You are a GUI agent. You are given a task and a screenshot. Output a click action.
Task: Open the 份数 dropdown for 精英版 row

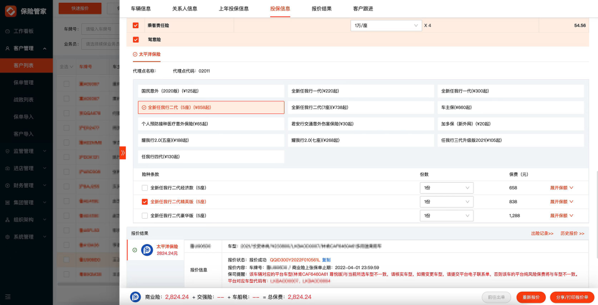pos(446,201)
